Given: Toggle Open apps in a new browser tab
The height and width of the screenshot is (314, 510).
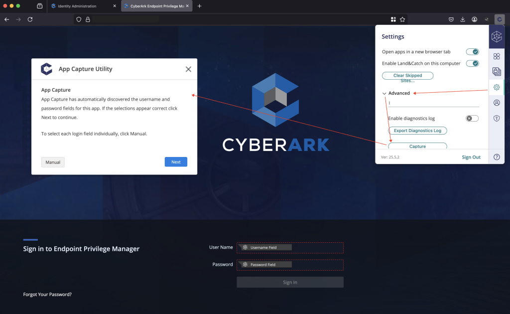Looking at the screenshot, I should point(472,52).
